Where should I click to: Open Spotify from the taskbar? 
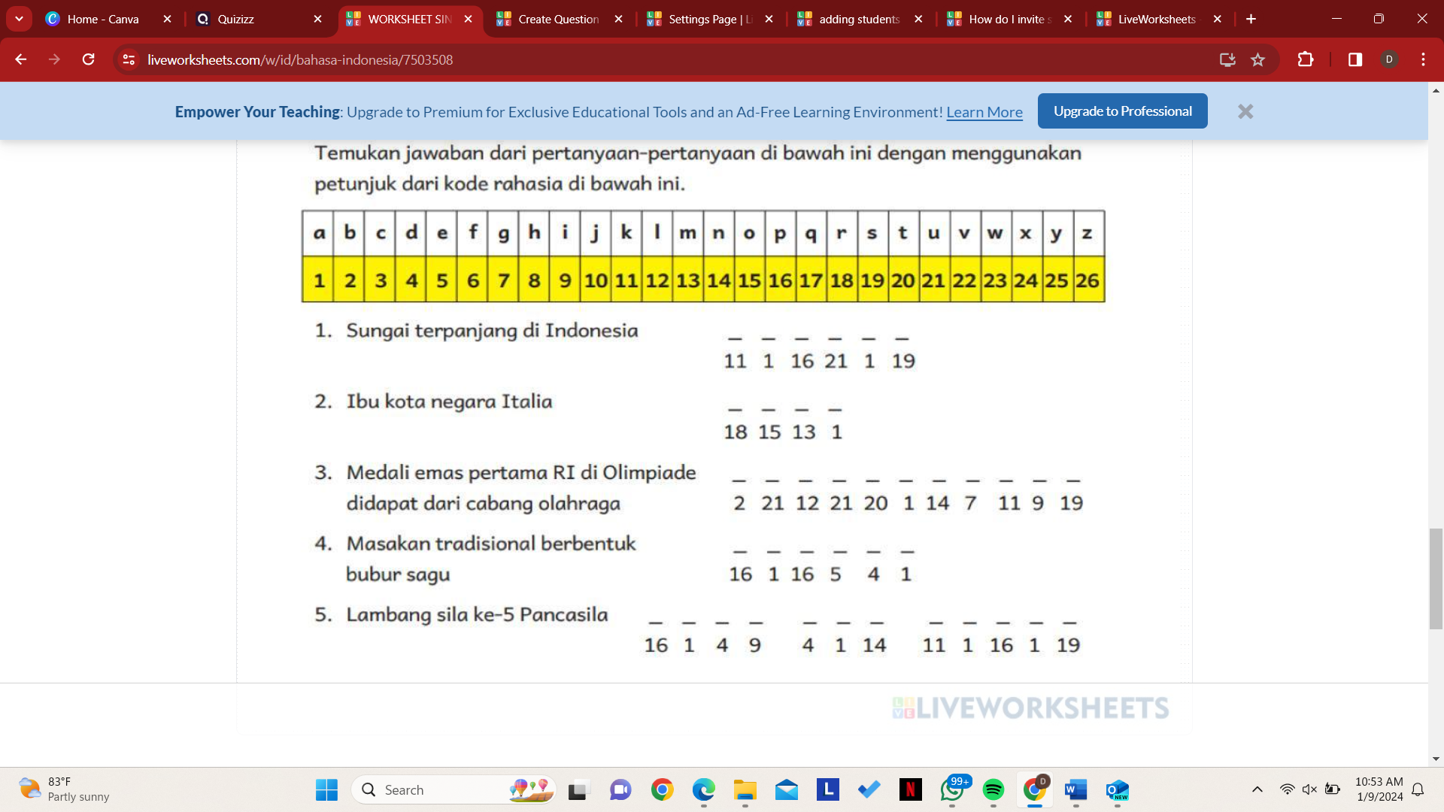click(994, 789)
